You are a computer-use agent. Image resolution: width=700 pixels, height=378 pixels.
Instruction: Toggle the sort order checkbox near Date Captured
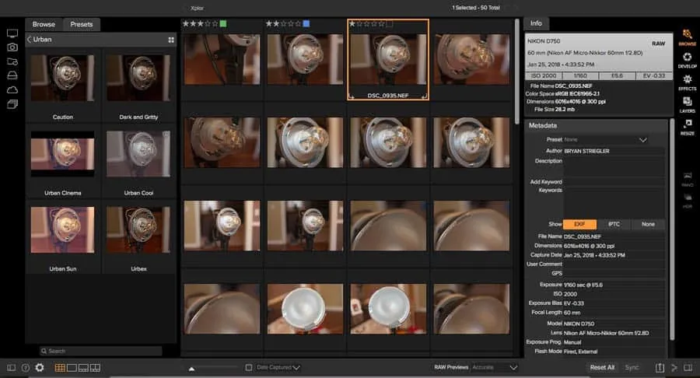click(249, 367)
